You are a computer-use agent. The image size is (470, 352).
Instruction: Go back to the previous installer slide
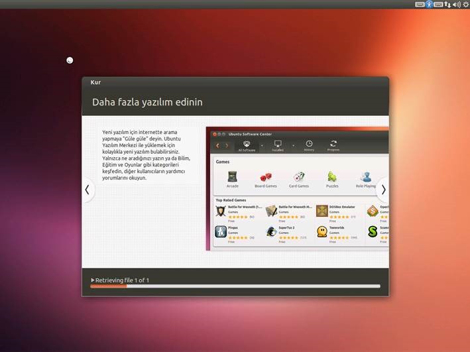[87, 190]
